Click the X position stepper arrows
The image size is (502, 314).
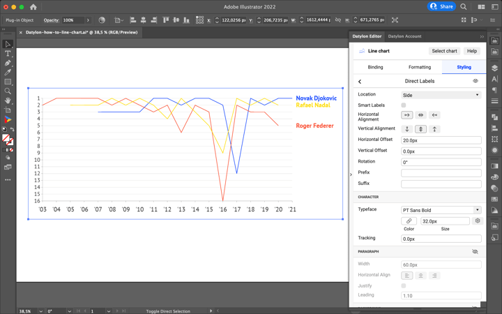[217, 20]
